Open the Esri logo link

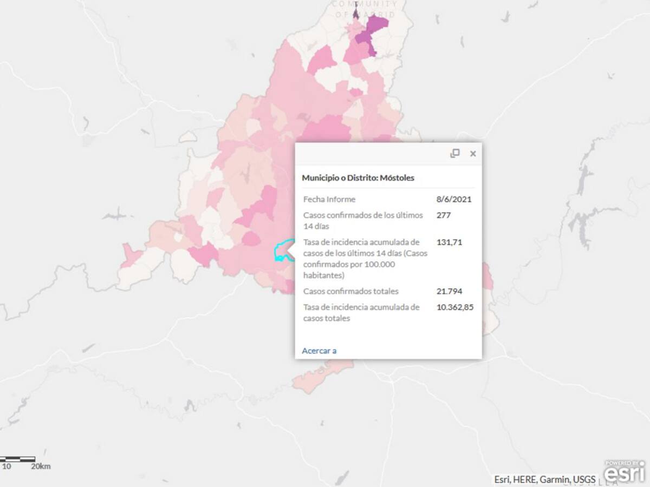point(625,472)
